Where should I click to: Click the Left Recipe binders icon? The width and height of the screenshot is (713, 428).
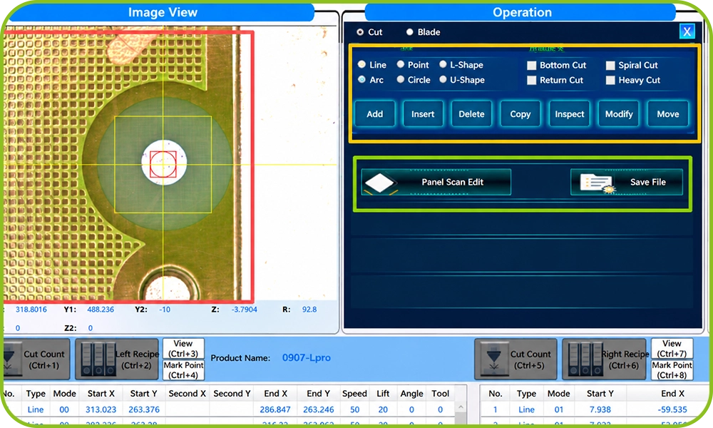click(x=98, y=360)
